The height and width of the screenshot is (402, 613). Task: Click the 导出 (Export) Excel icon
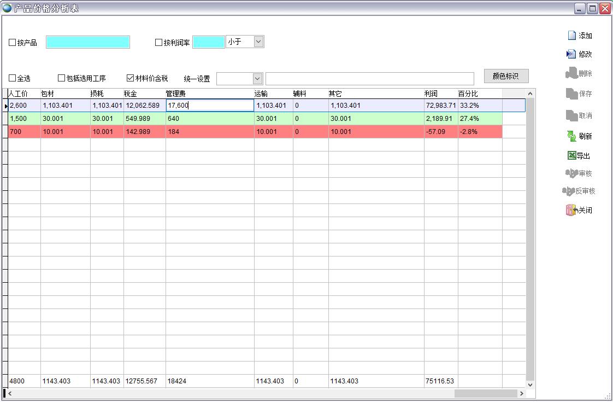(571, 156)
